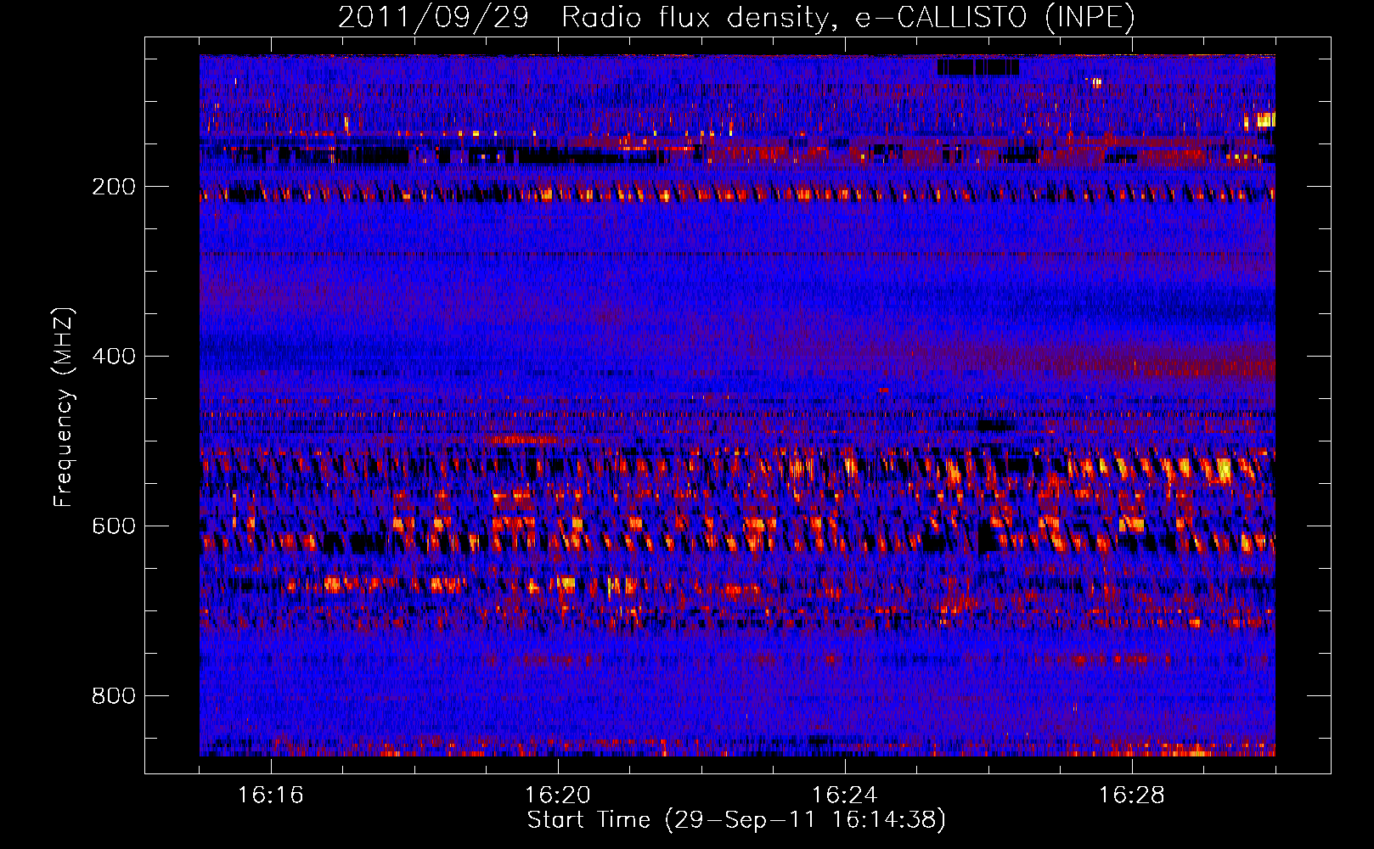Viewport: 1374px width, 849px height.
Task: Click the 800 frequency tick label
Action: point(114,696)
